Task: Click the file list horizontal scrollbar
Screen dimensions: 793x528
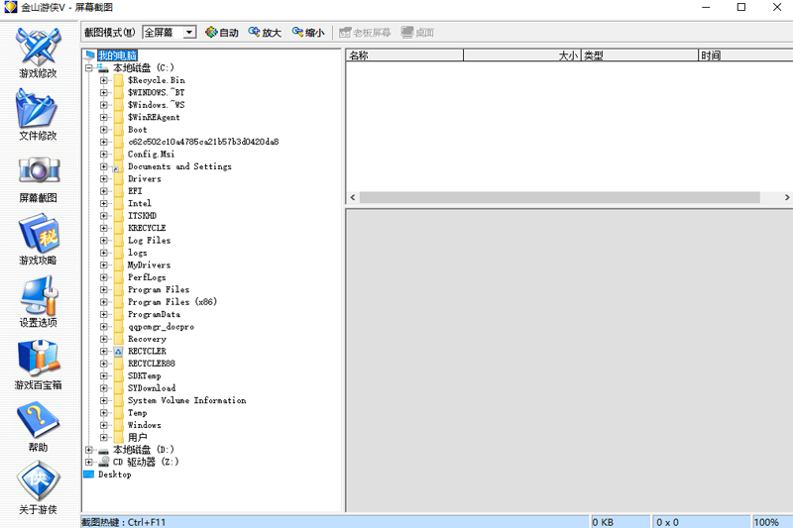Action: 555,198
